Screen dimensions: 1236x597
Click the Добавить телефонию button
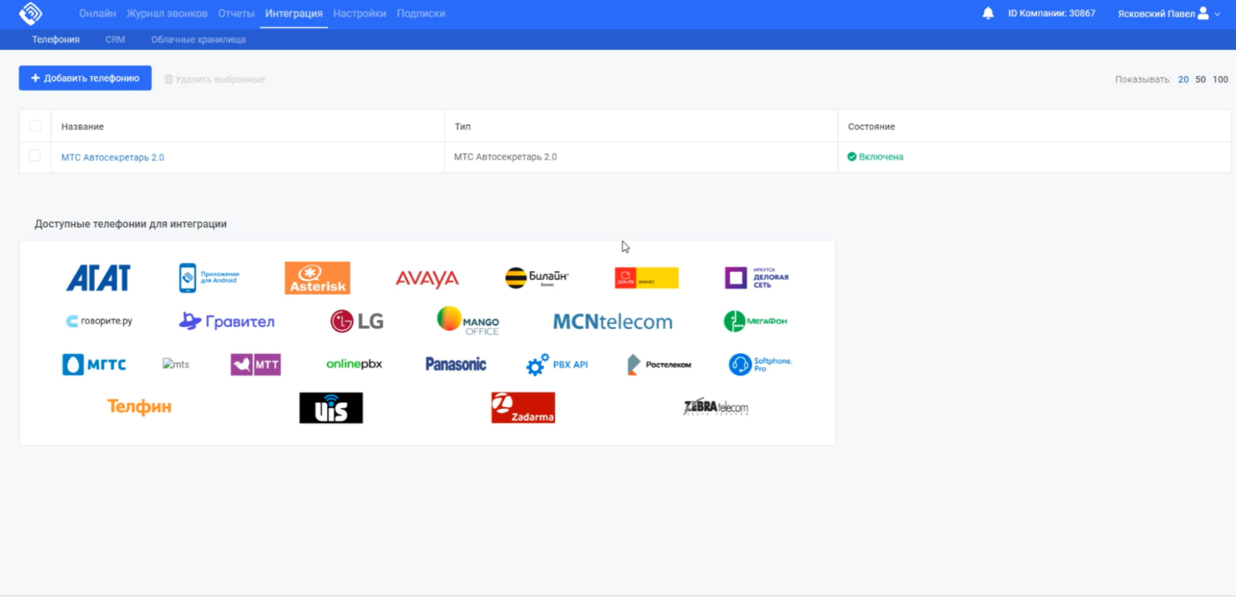85,78
